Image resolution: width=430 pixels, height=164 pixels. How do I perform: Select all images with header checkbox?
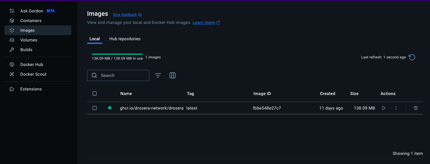point(95,93)
